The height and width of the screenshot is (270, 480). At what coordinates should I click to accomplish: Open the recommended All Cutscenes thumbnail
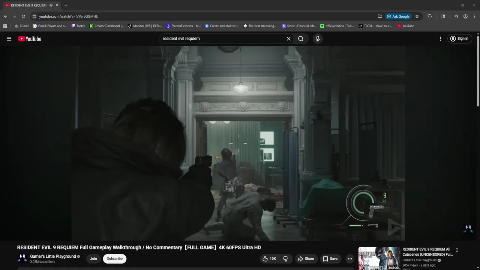379,258
